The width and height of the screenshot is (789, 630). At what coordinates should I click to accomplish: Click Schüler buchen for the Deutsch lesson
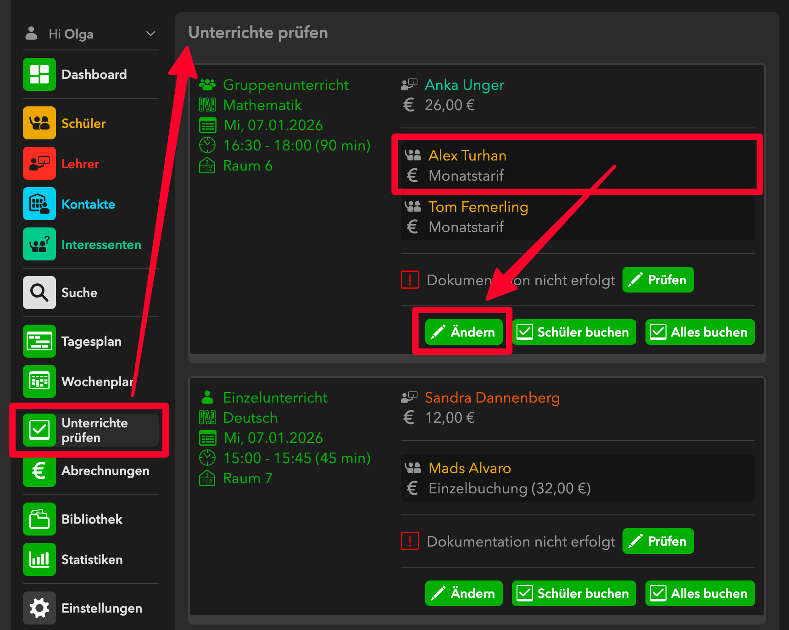(x=574, y=593)
